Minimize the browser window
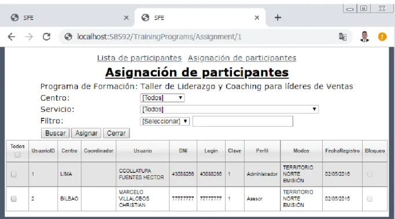The width and height of the screenshot is (395, 219). 350,9
